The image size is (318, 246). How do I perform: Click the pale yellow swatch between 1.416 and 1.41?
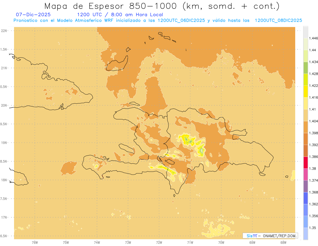306,103
